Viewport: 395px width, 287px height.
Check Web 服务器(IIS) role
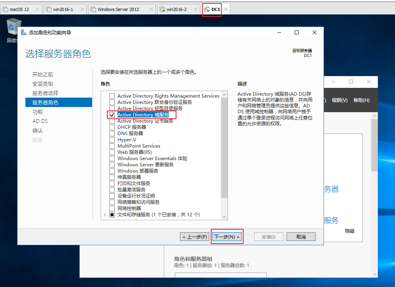tap(112, 152)
